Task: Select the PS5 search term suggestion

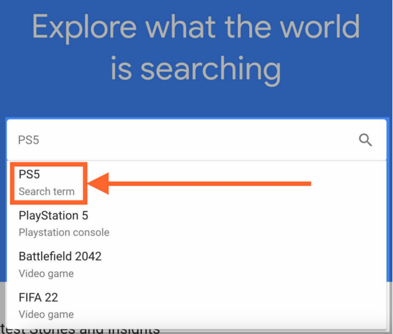Action: (x=196, y=183)
